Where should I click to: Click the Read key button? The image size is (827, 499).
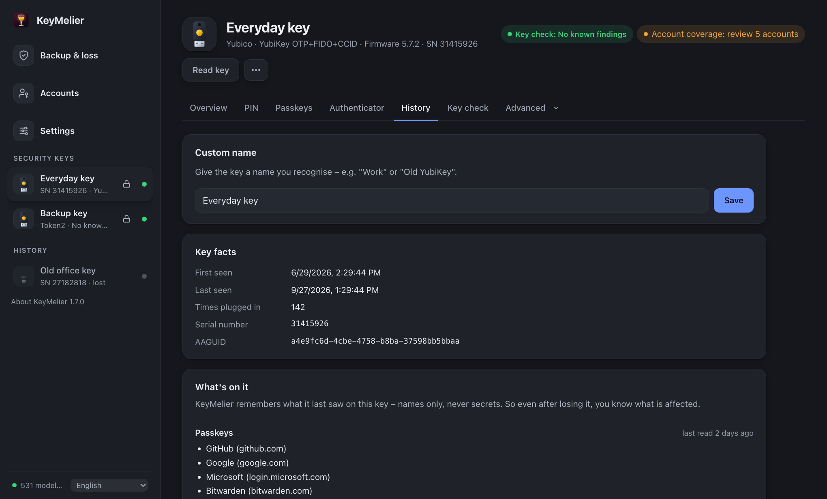(x=211, y=70)
